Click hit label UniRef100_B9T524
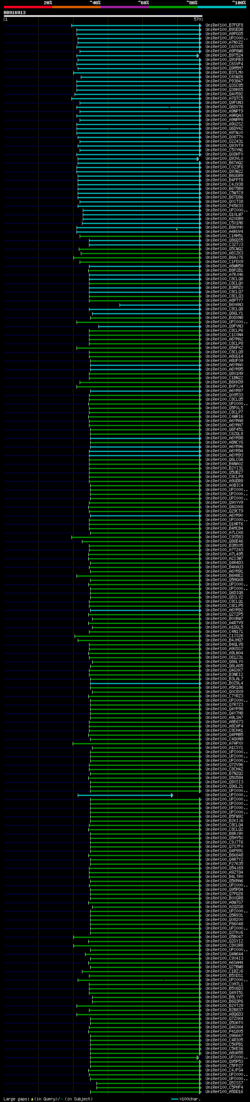 pyautogui.click(x=224, y=55)
